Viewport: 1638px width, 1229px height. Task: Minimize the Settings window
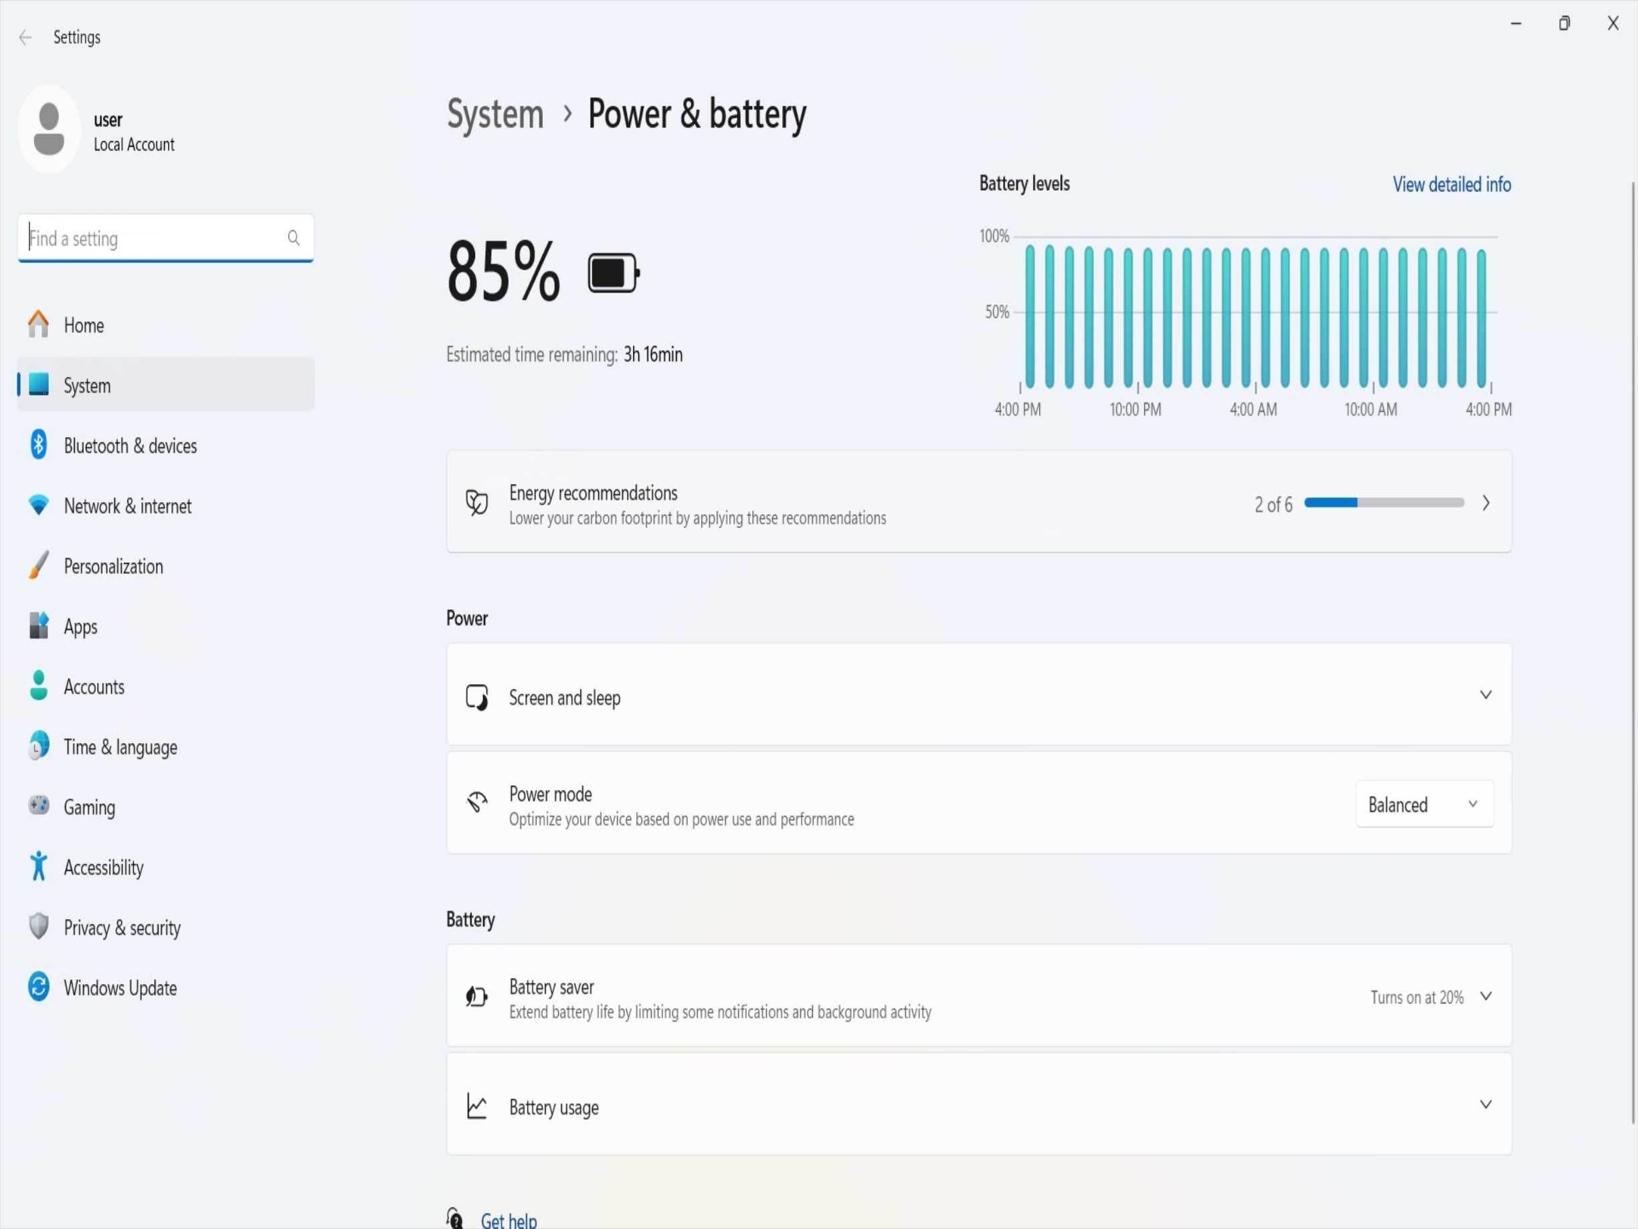[x=1516, y=23]
